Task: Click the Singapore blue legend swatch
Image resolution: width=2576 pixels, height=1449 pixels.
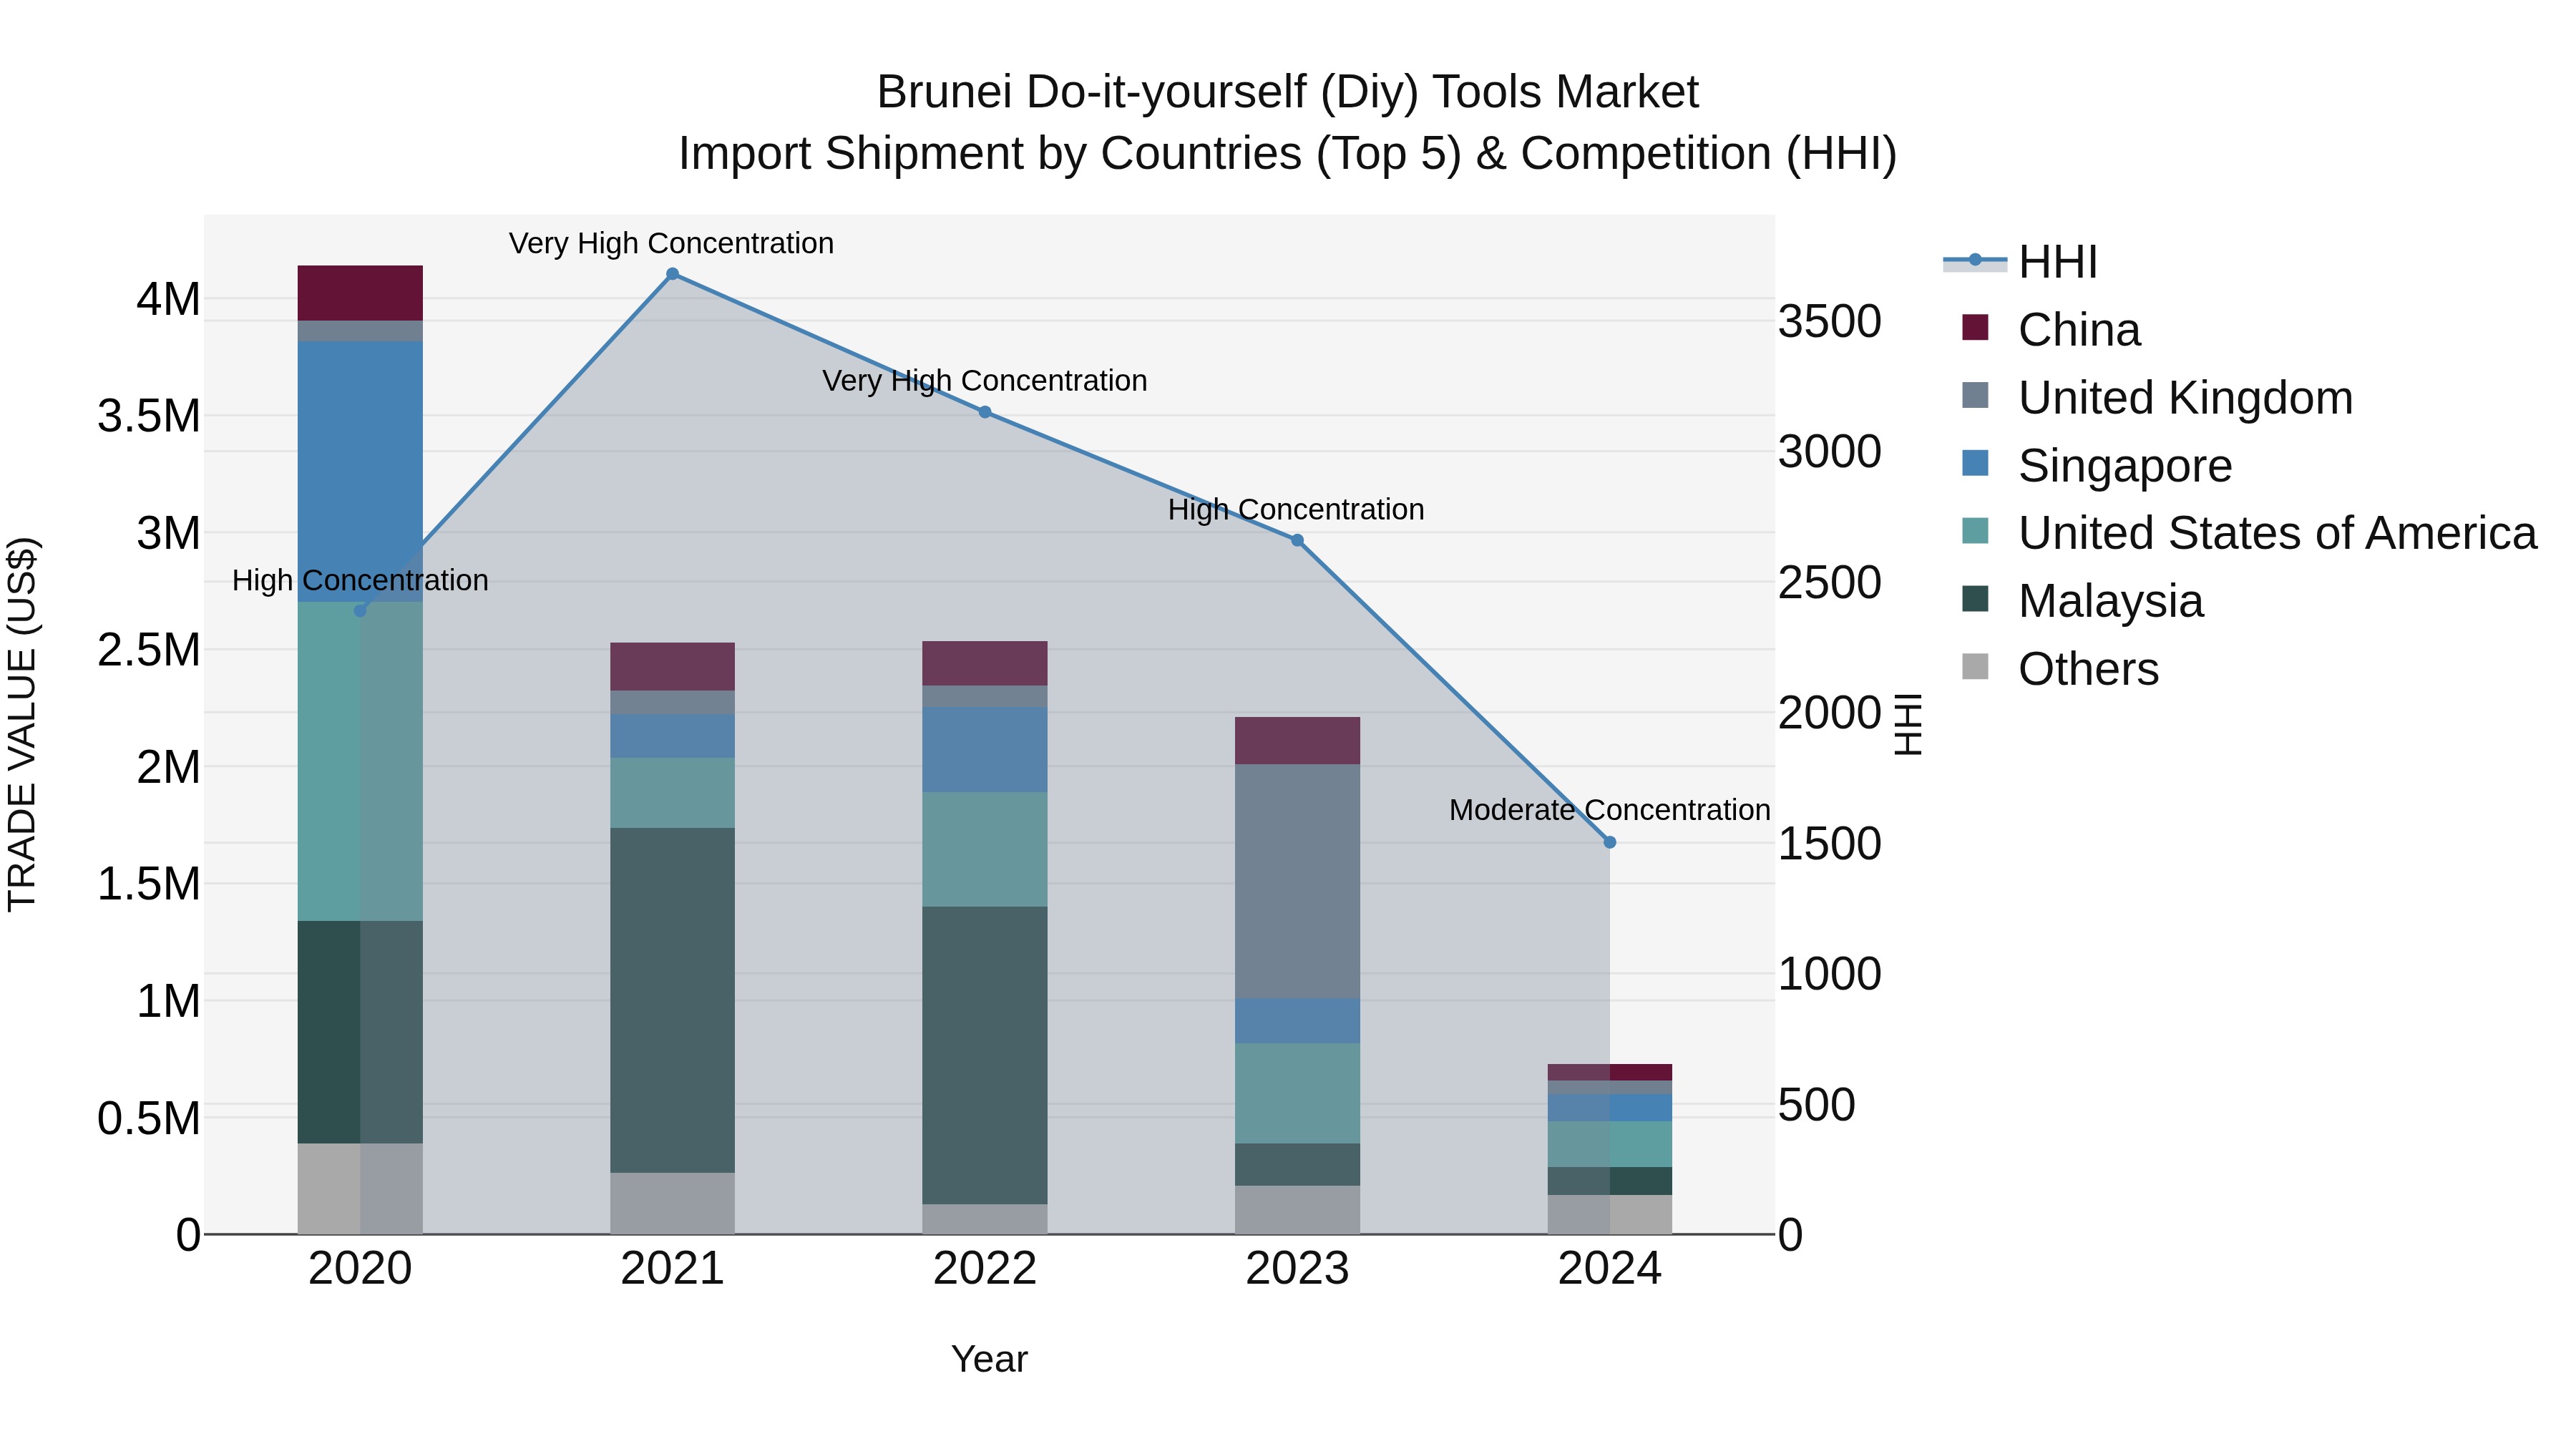Action: pyautogui.click(x=1975, y=463)
